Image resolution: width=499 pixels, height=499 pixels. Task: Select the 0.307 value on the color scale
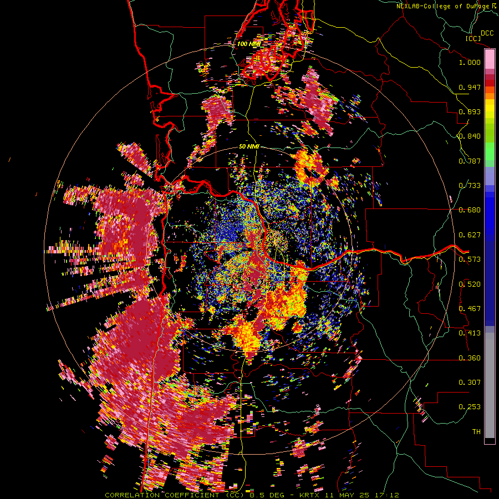(x=470, y=383)
